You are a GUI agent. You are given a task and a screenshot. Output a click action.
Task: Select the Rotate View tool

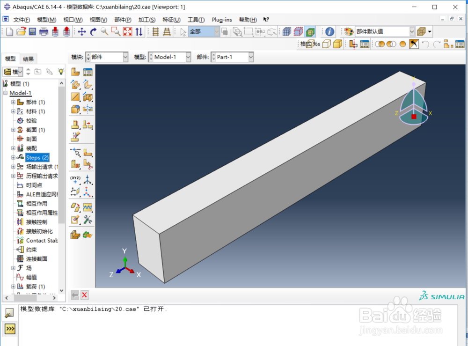(x=93, y=32)
